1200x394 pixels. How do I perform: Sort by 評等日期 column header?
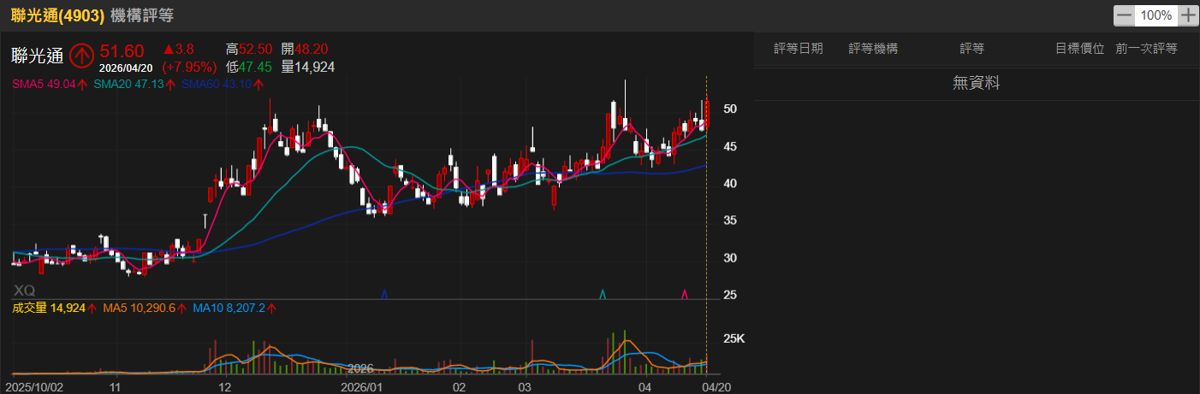tap(798, 49)
